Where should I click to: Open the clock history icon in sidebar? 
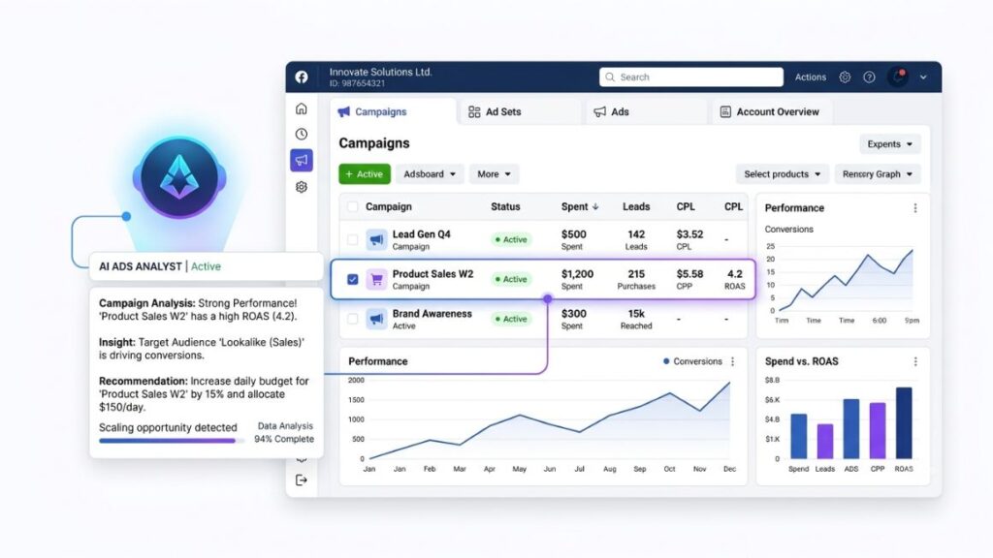(302, 134)
